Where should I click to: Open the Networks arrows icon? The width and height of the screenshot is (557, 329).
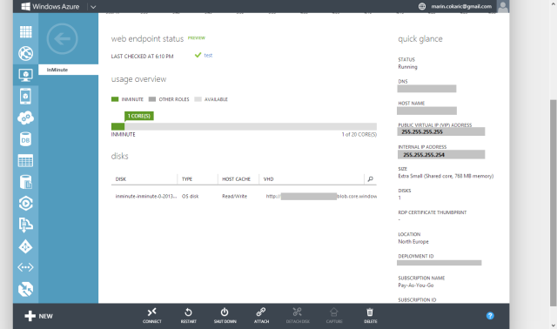25,267
